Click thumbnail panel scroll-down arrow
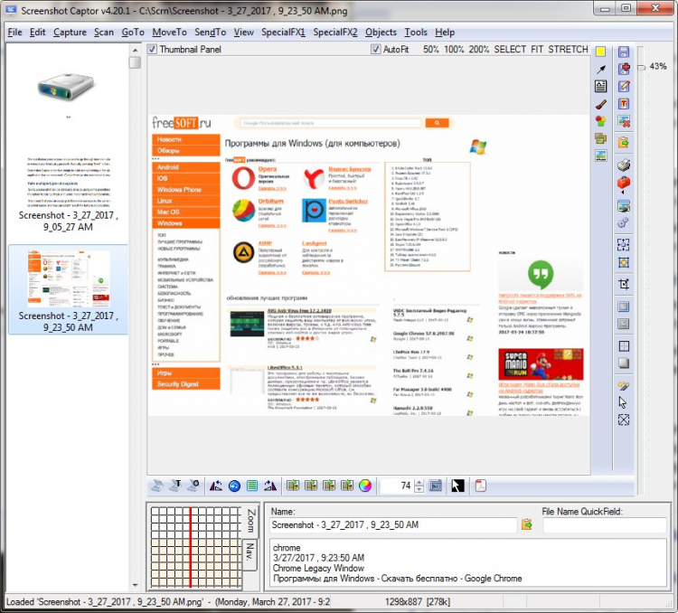This screenshot has width=678, height=613. tap(135, 585)
